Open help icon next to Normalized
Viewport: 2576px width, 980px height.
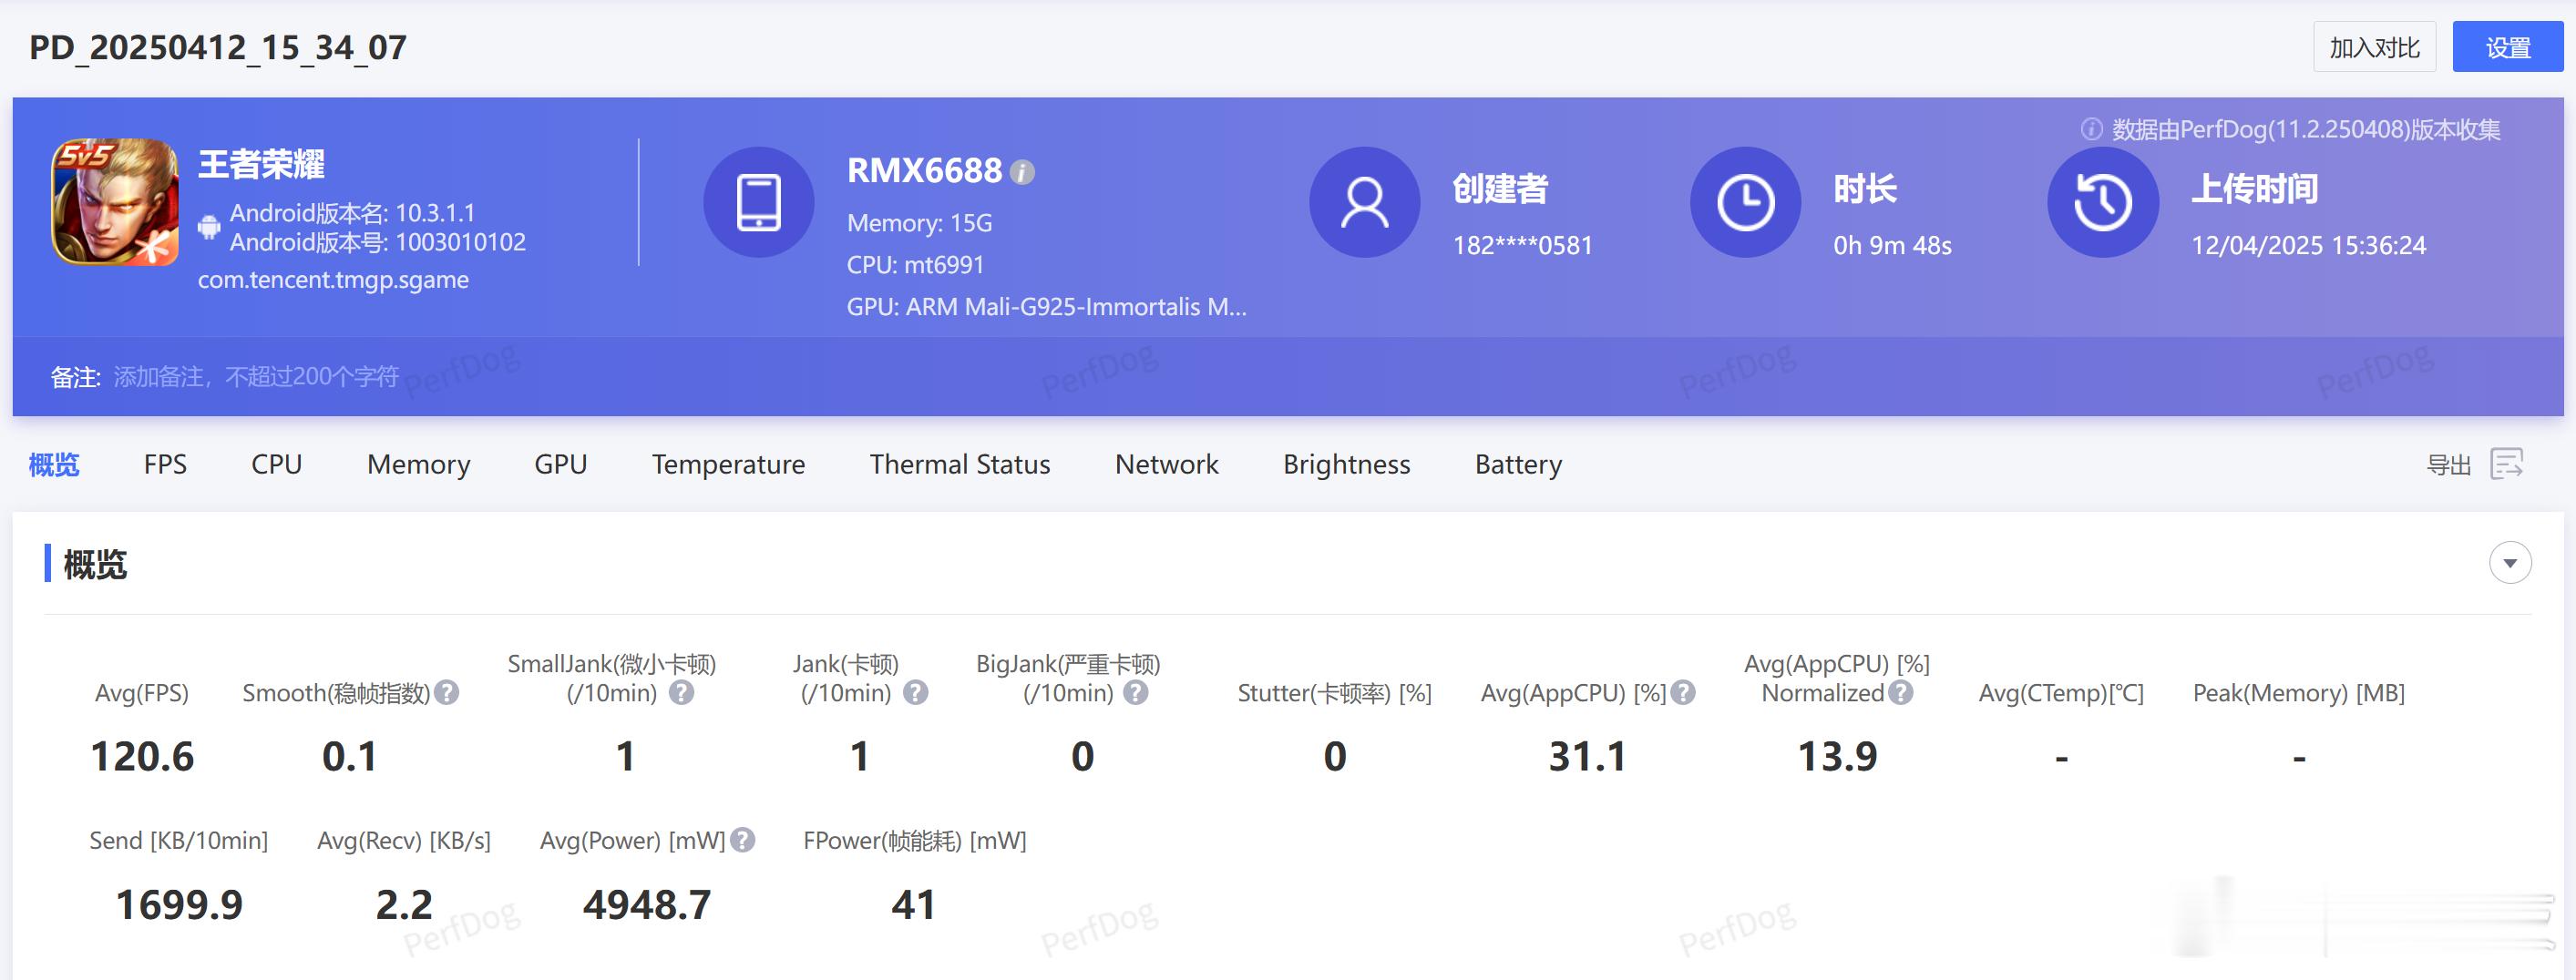tap(1901, 692)
